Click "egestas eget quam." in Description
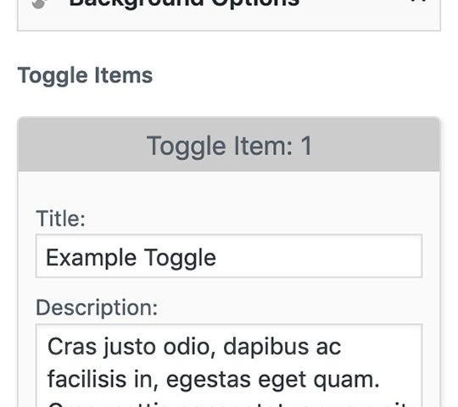458x407 pixels. 273,380
